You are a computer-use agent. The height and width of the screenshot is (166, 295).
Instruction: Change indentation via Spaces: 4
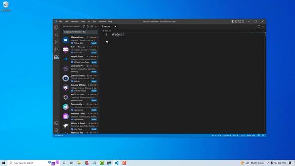pos(227,136)
